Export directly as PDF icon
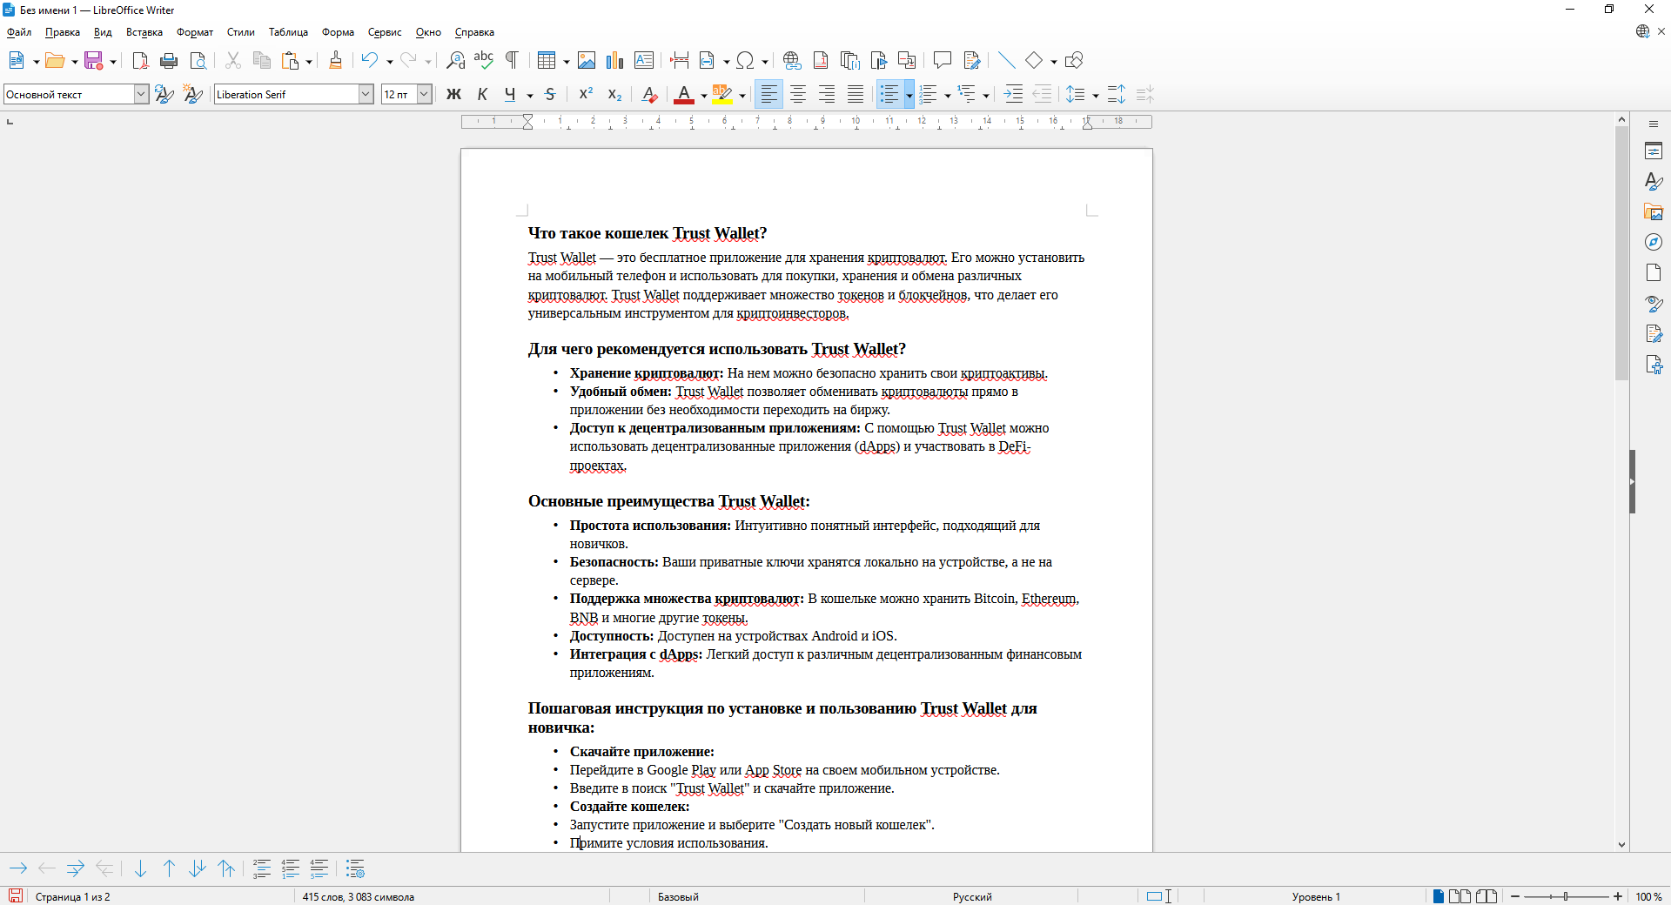Screen dimensions: 1671x905 coord(140,60)
